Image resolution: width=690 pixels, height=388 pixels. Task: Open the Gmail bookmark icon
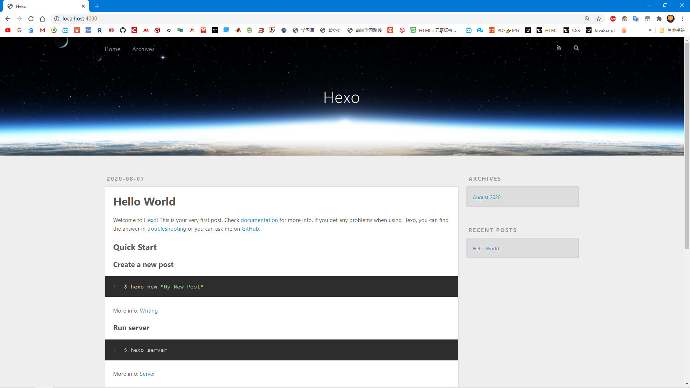42,31
